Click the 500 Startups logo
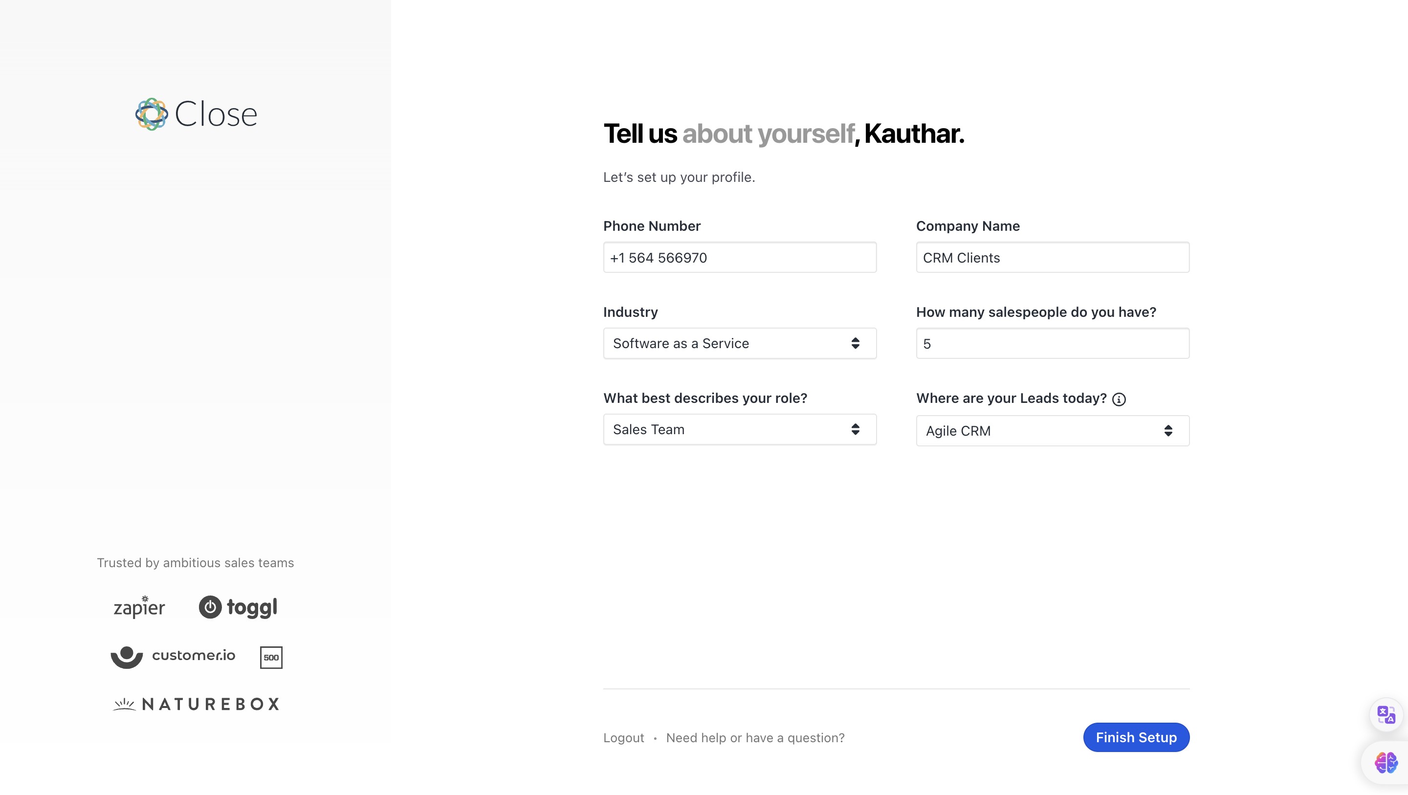Viewport: 1408px width, 795px height. [271, 657]
